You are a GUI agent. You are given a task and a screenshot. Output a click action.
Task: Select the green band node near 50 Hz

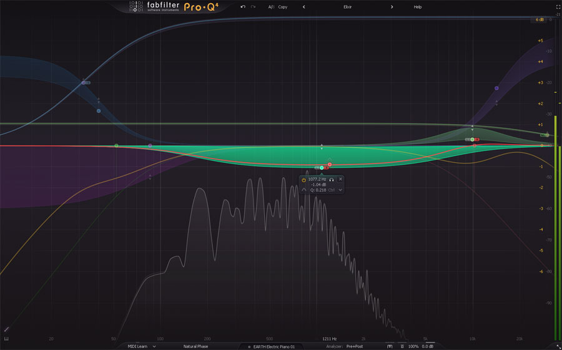[116, 145]
